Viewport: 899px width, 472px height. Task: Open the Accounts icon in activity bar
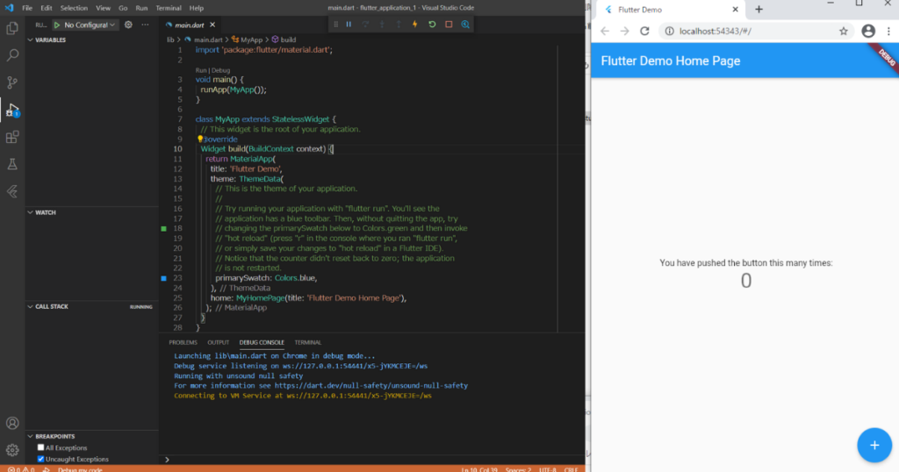[x=12, y=424]
